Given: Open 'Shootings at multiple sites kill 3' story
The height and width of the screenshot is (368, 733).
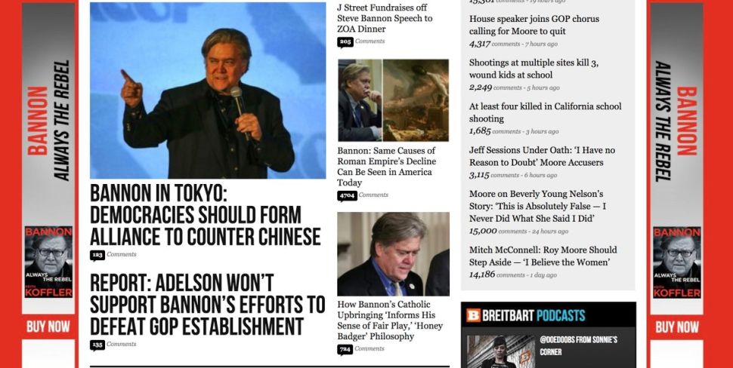Looking at the screenshot, I should pyautogui.click(x=534, y=69).
